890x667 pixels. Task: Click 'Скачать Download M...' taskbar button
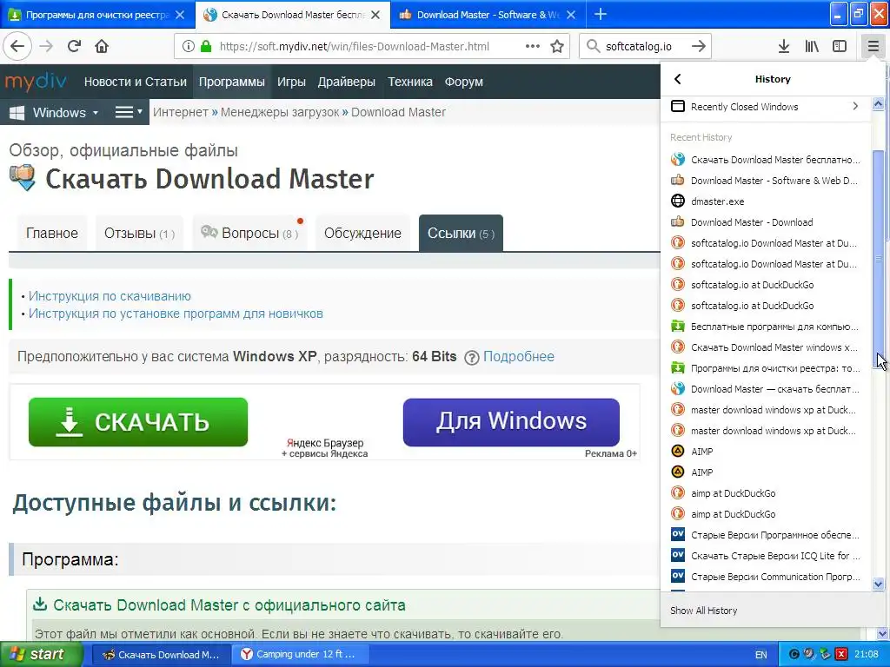[161, 655]
